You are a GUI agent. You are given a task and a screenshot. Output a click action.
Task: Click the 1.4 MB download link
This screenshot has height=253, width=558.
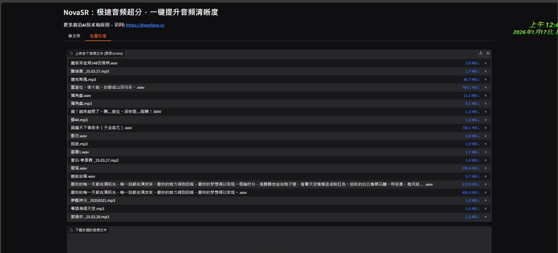(x=473, y=160)
